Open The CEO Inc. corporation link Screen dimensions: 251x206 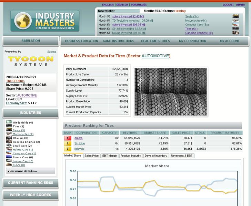pos(16,81)
